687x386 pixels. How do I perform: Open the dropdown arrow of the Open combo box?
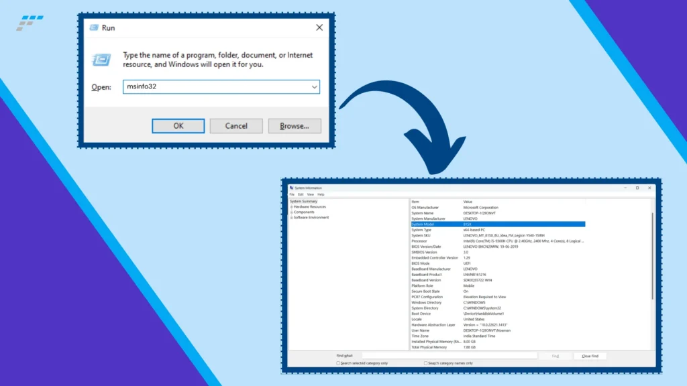314,86
